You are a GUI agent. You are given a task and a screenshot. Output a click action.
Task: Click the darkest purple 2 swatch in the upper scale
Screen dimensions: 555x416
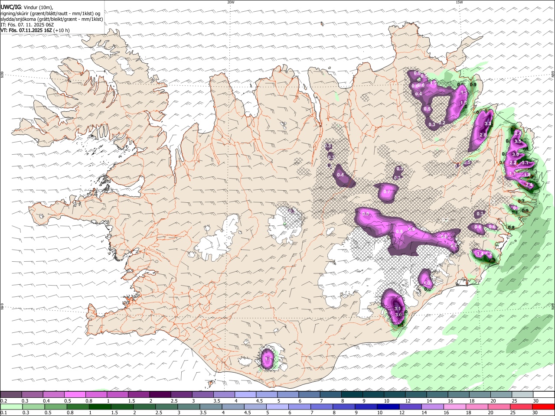160,395
